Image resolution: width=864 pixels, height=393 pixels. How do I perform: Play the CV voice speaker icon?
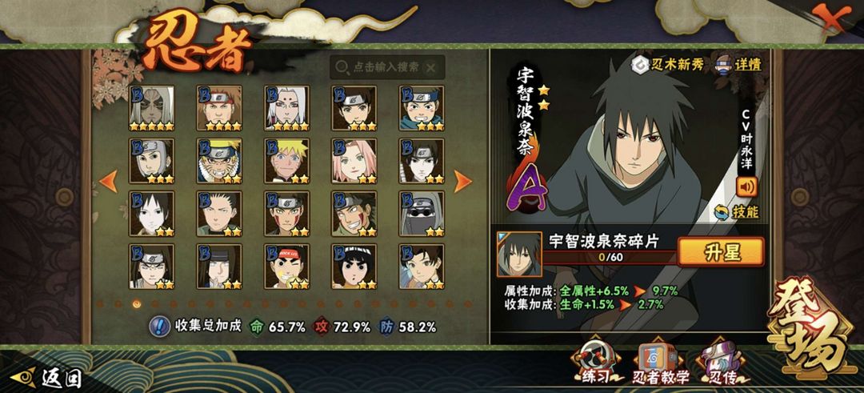(x=746, y=187)
